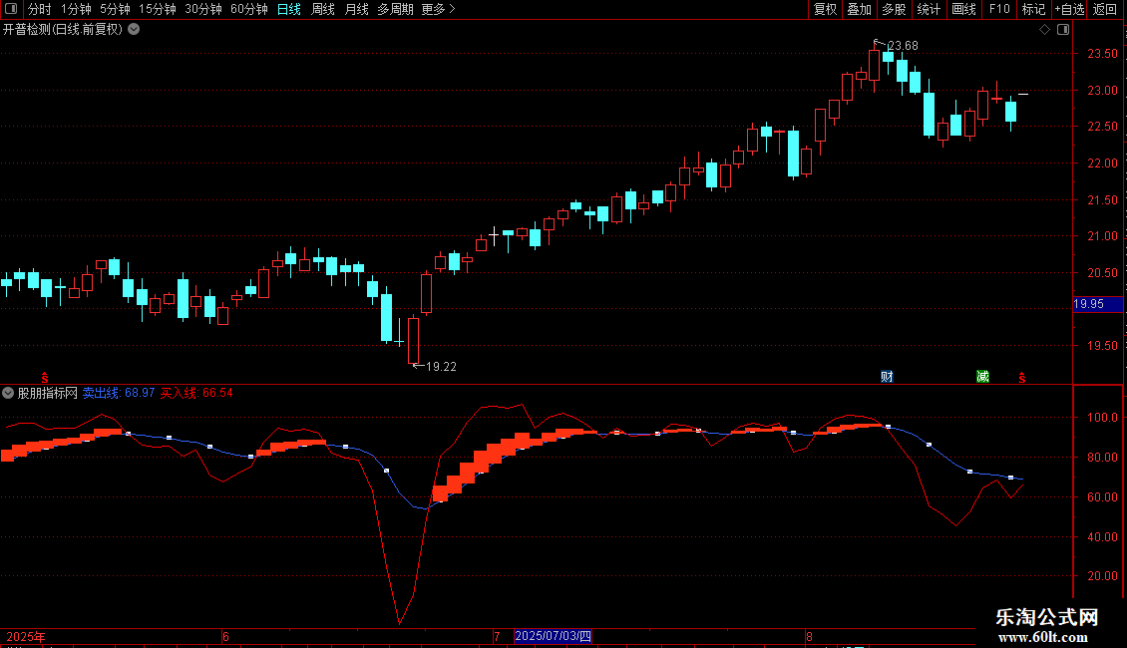Select the 30分钟 period tab
The image size is (1127, 648).
coord(203,9)
